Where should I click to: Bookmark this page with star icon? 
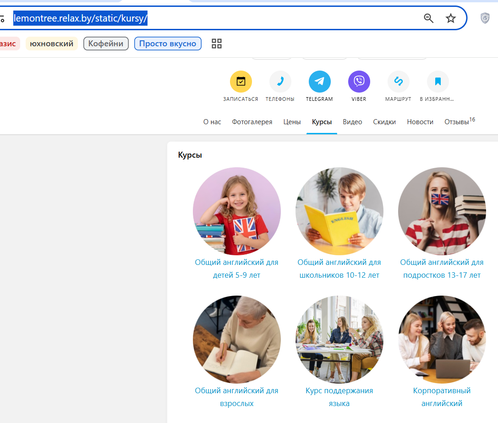pos(450,18)
